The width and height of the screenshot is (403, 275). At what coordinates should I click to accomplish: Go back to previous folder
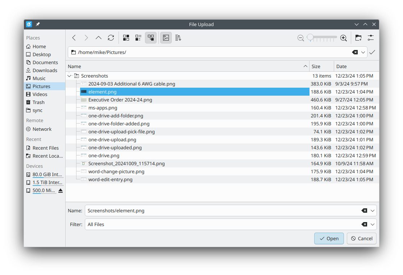click(74, 38)
